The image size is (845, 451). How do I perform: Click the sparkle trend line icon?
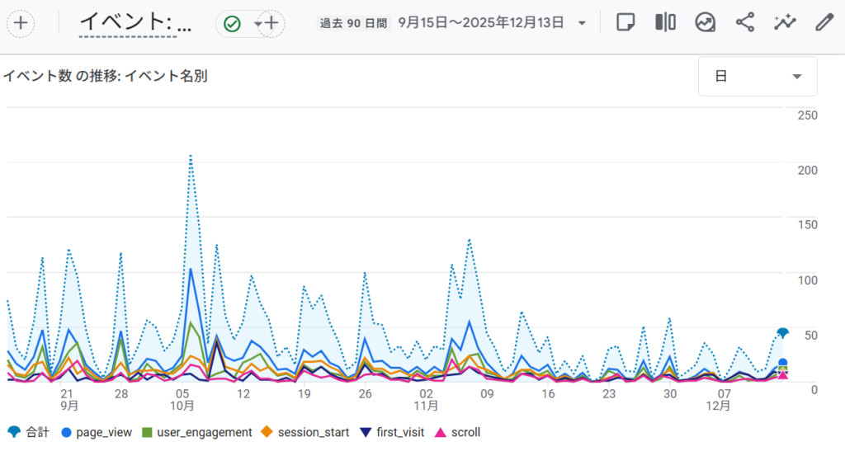(784, 23)
